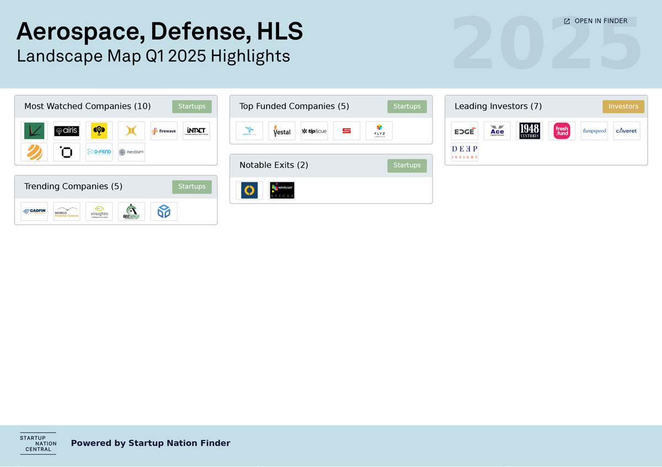The height and width of the screenshot is (467, 662).
Task: Select the Caveret investor logo
Action: click(627, 131)
